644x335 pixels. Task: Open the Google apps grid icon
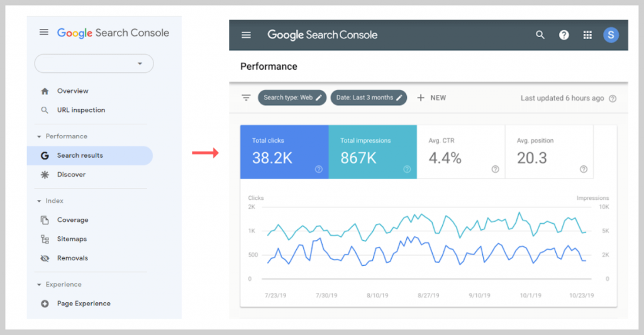588,35
